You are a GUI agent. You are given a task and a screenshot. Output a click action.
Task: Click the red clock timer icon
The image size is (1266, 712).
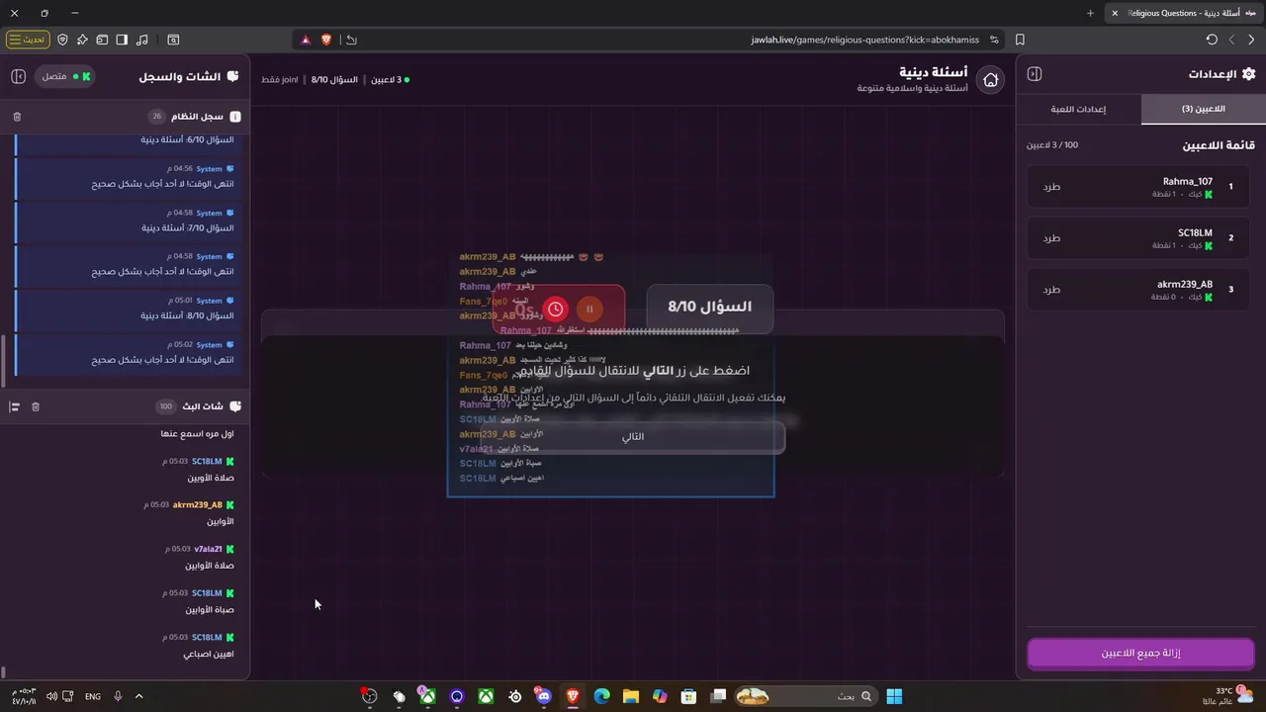pyautogui.click(x=556, y=310)
